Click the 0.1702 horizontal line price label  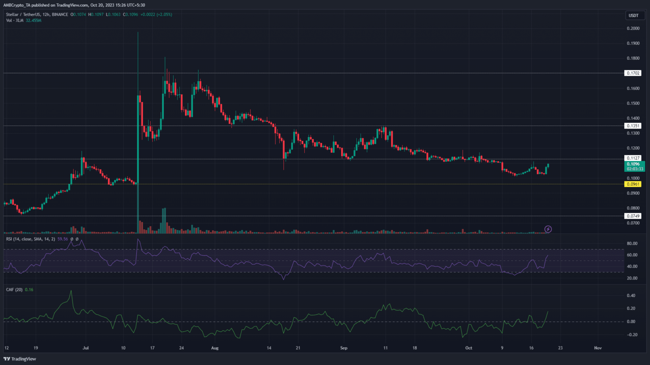click(633, 73)
